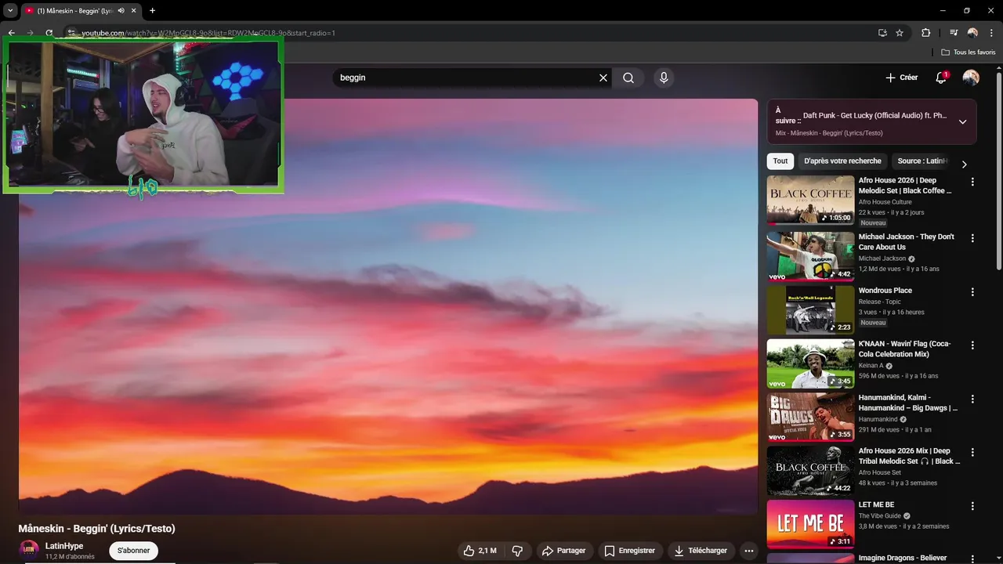Select 'D'après votre recherche' filter chip
1003x564 pixels.
842,161
